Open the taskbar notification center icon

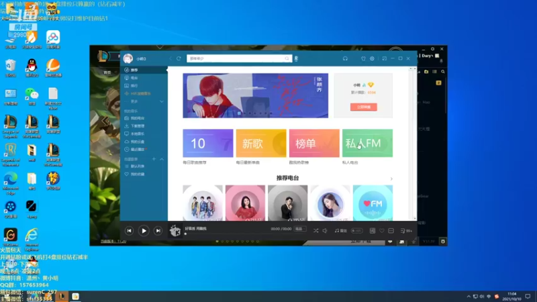pos(528,296)
